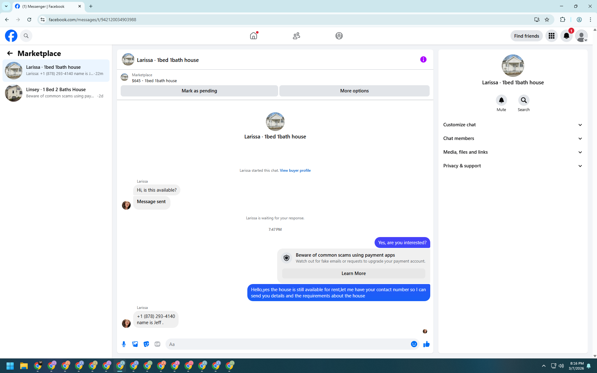Click the install app icon in address bar
The image size is (597, 373).
point(537,20)
